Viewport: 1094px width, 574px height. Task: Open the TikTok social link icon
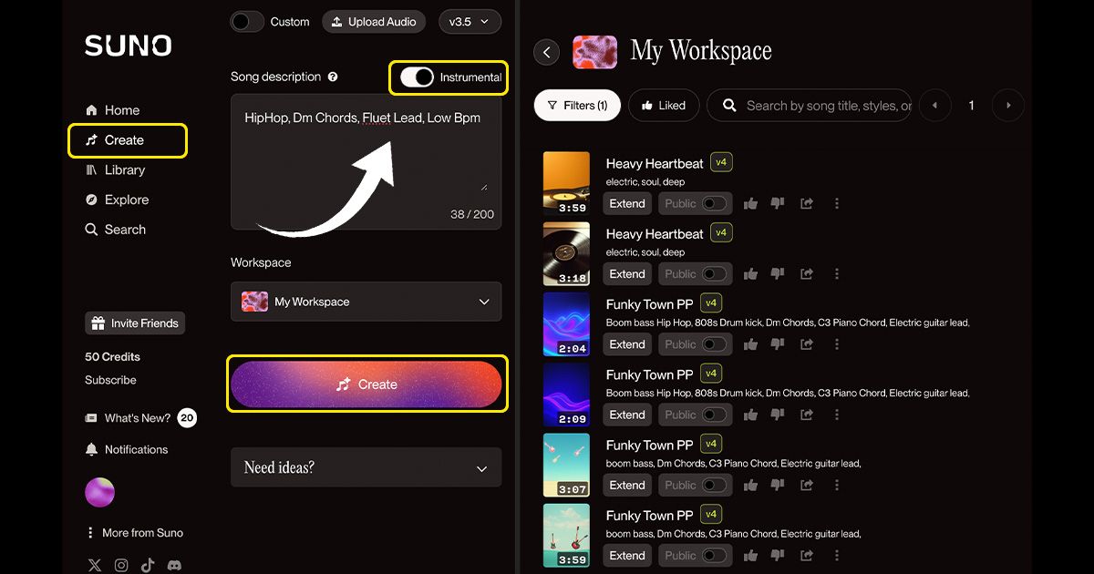point(148,565)
